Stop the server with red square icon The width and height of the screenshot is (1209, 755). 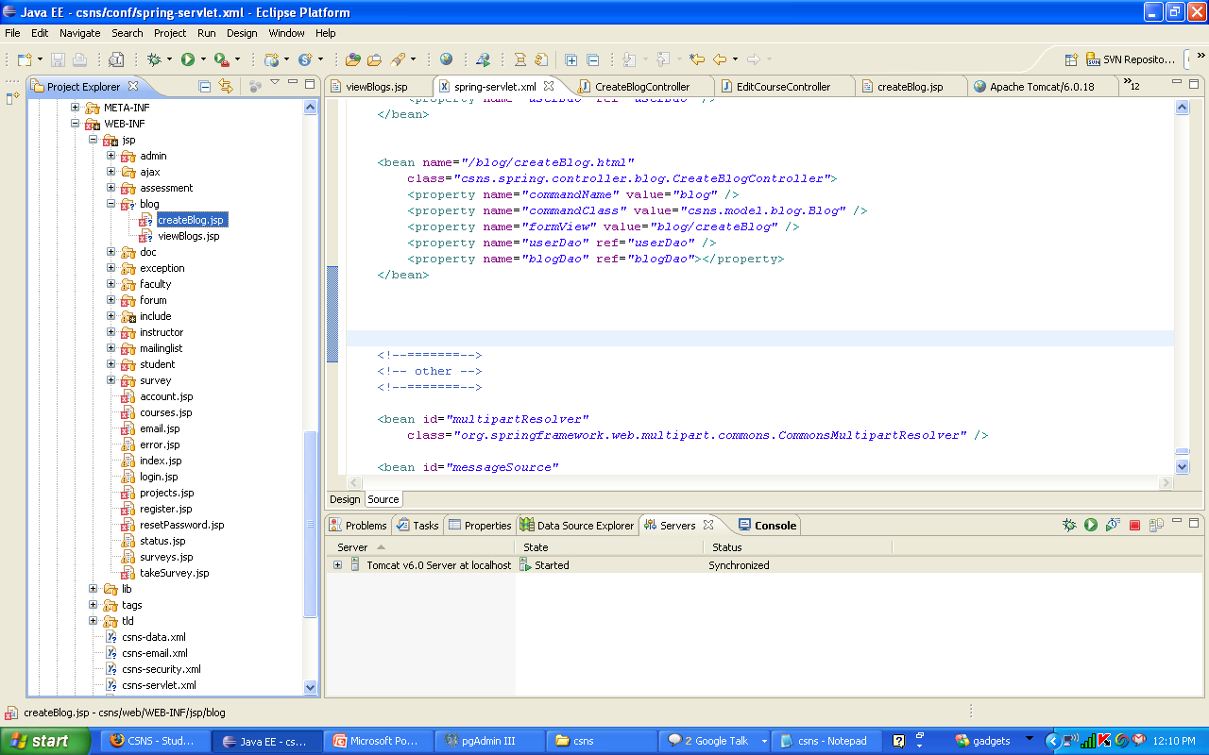pyautogui.click(x=1135, y=526)
